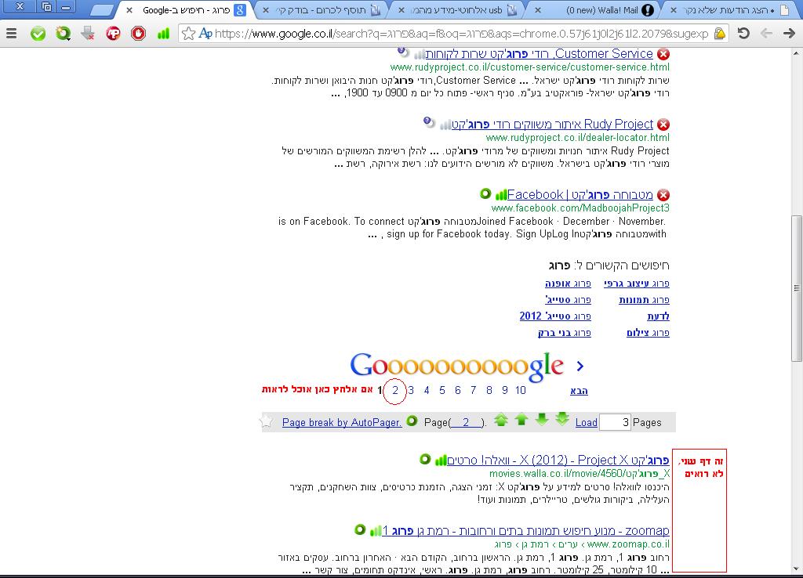The image size is (803, 578).
Task: Click the red X beside the Rudy Project dealer result
Action: pyautogui.click(x=663, y=125)
